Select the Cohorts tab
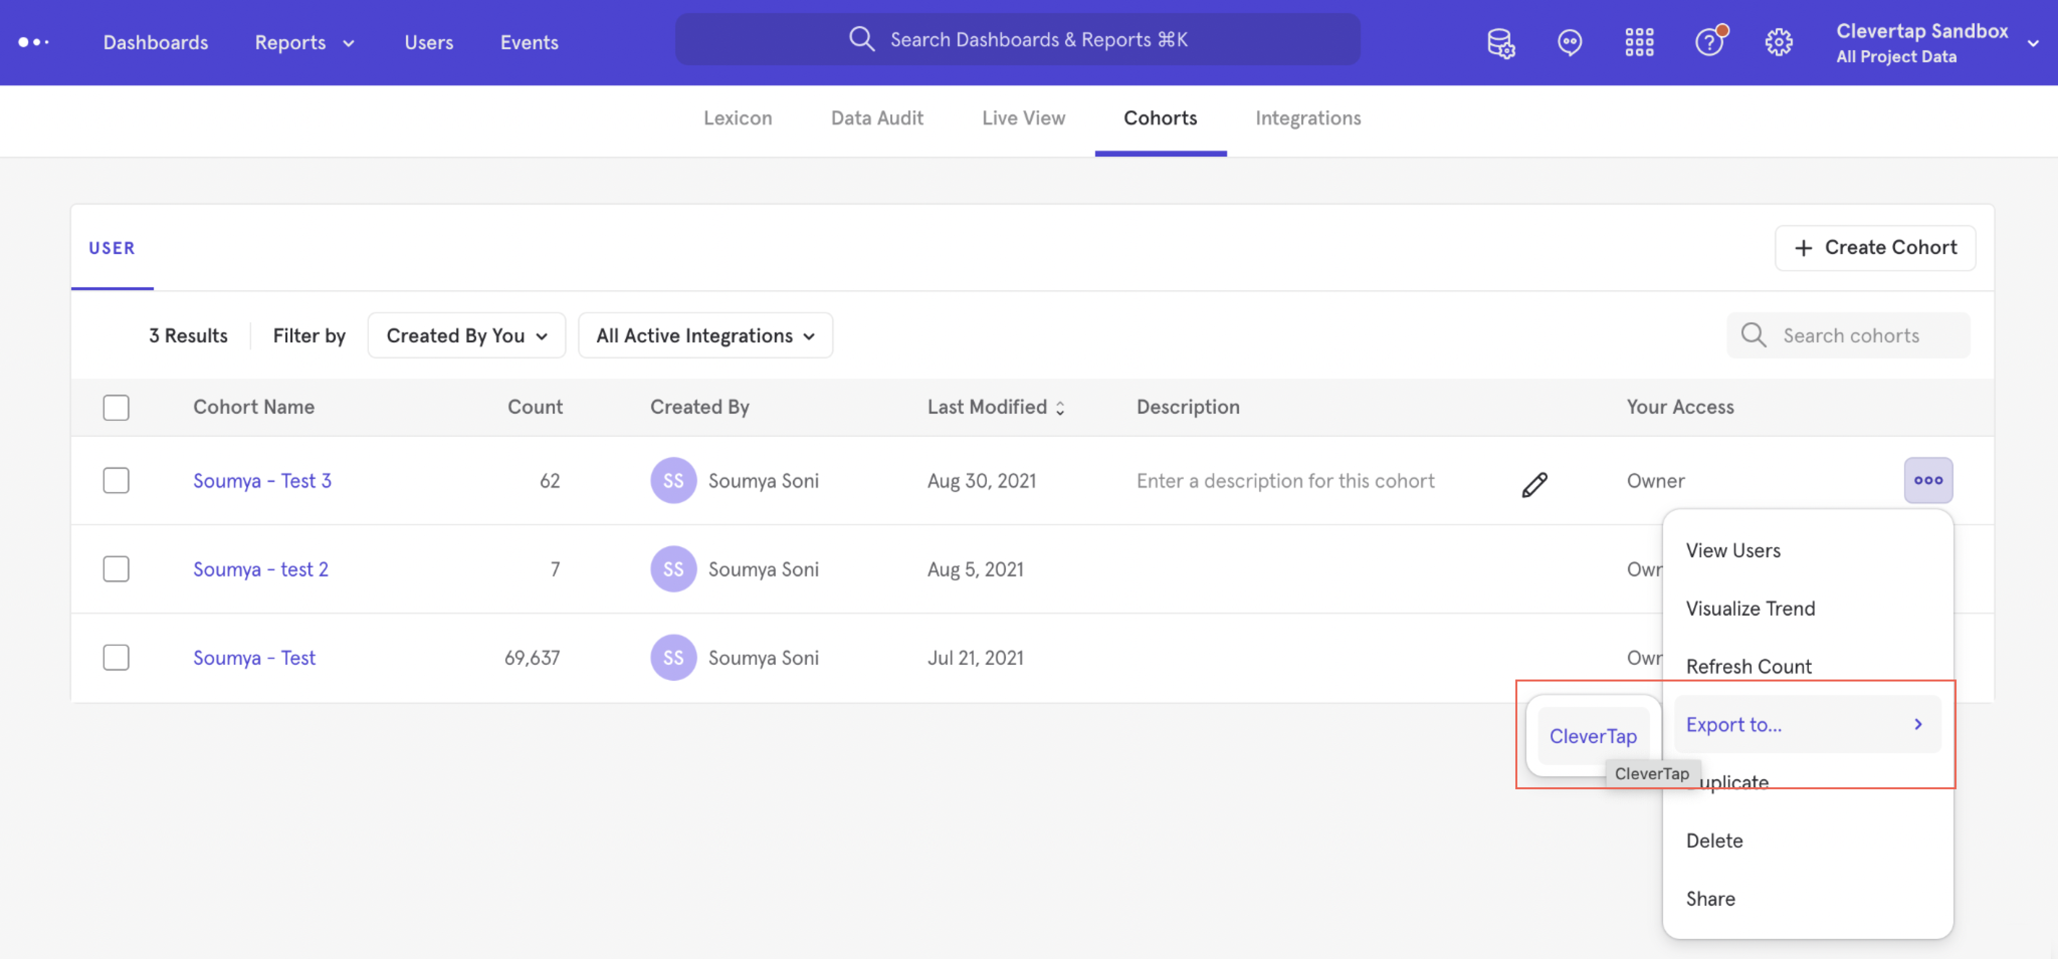 pos(1160,117)
